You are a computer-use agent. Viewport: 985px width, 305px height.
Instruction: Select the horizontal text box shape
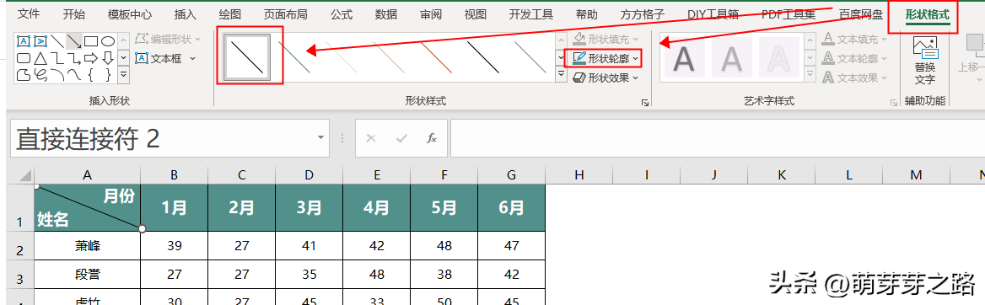point(24,41)
